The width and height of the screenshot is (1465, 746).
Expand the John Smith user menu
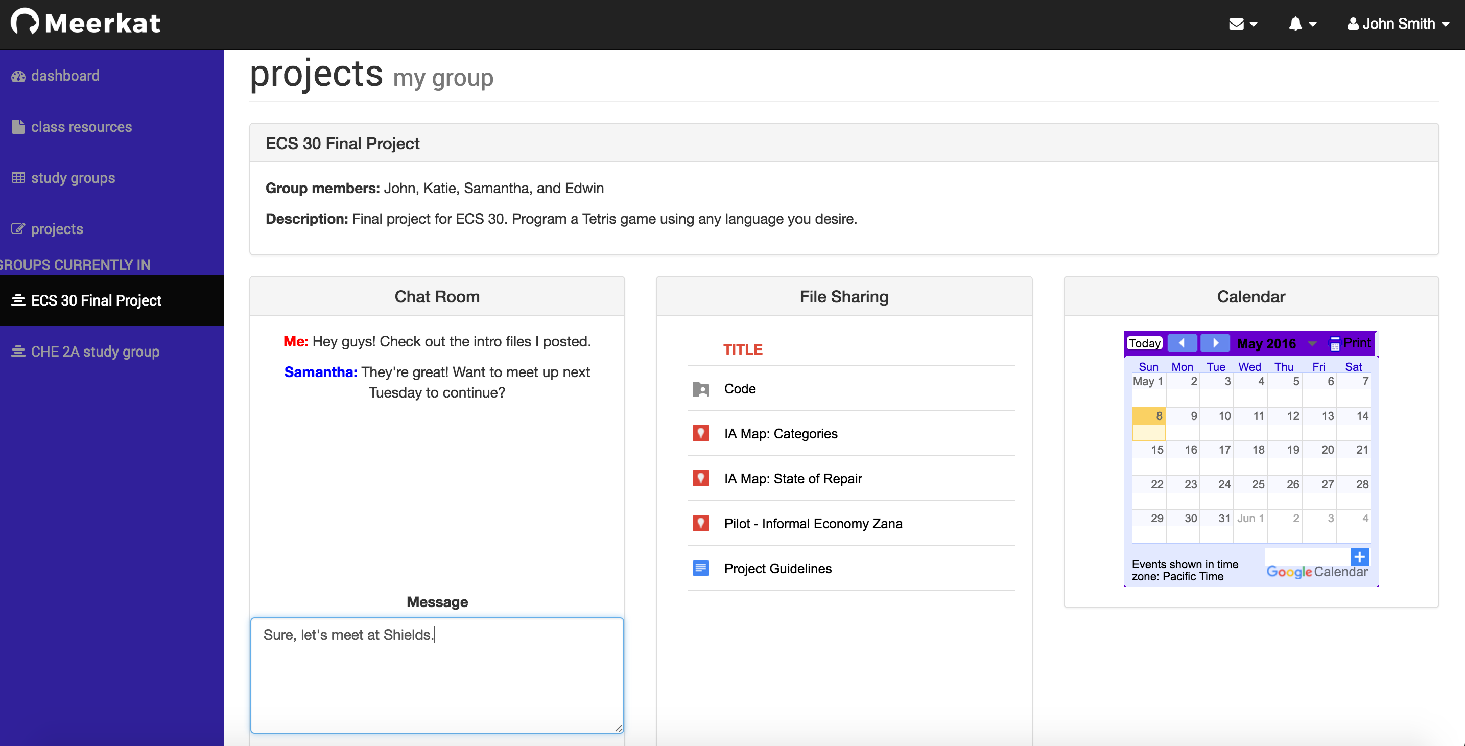pos(1398,24)
